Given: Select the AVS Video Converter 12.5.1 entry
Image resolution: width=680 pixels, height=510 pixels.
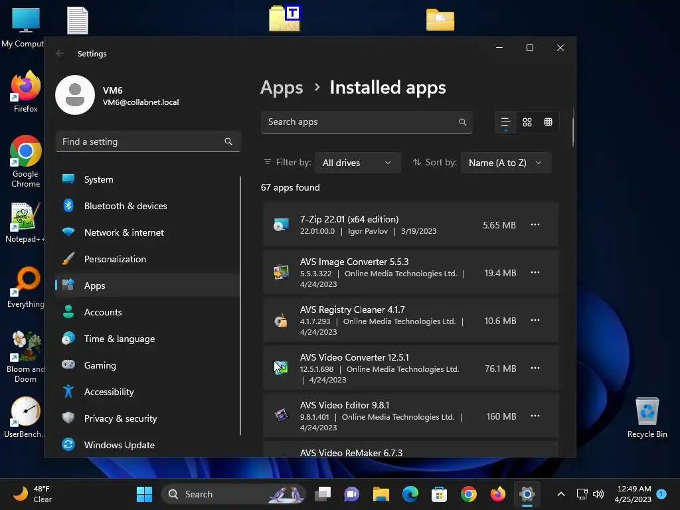Looking at the screenshot, I should point(410,368).
